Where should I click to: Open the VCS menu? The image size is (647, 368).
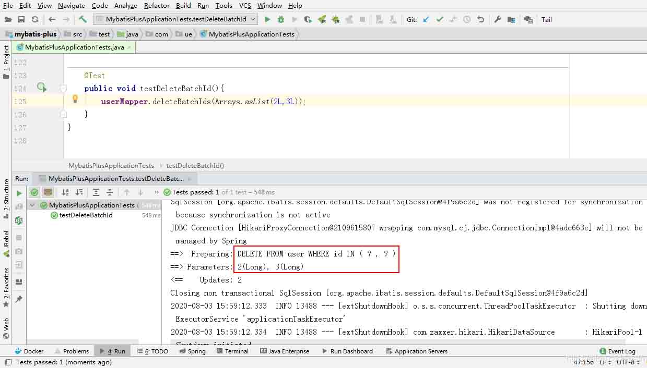coord(245,5)
